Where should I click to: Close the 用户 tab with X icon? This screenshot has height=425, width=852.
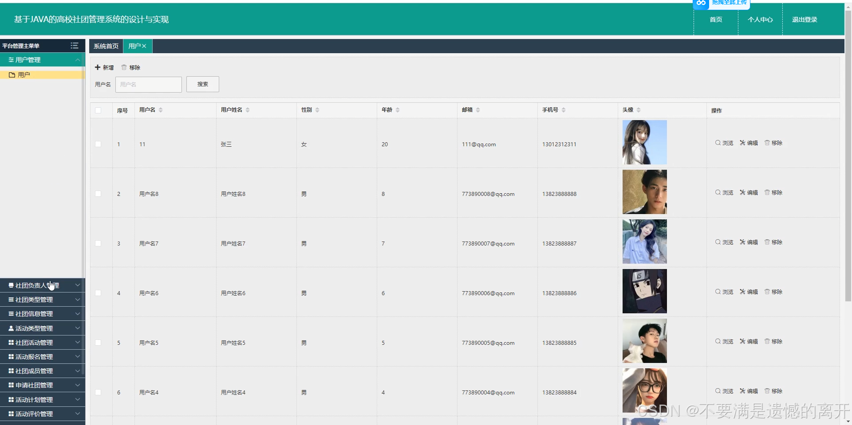144,46
